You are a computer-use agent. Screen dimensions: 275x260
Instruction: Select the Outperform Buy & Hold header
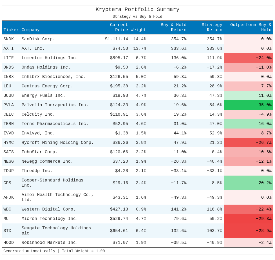[251, 27]
